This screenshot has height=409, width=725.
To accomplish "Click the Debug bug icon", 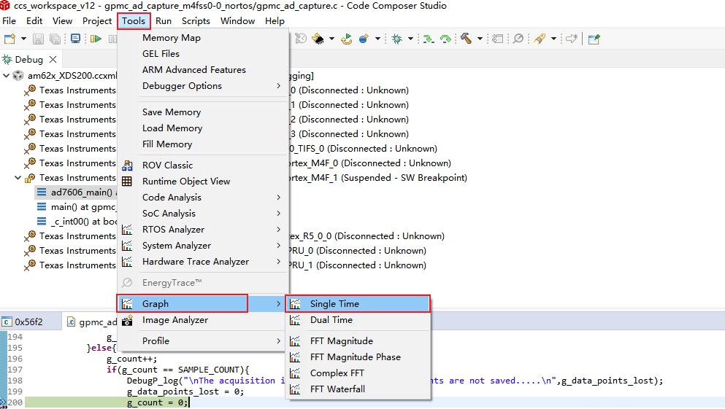I will pyautogui.click(x=396, y=39).
